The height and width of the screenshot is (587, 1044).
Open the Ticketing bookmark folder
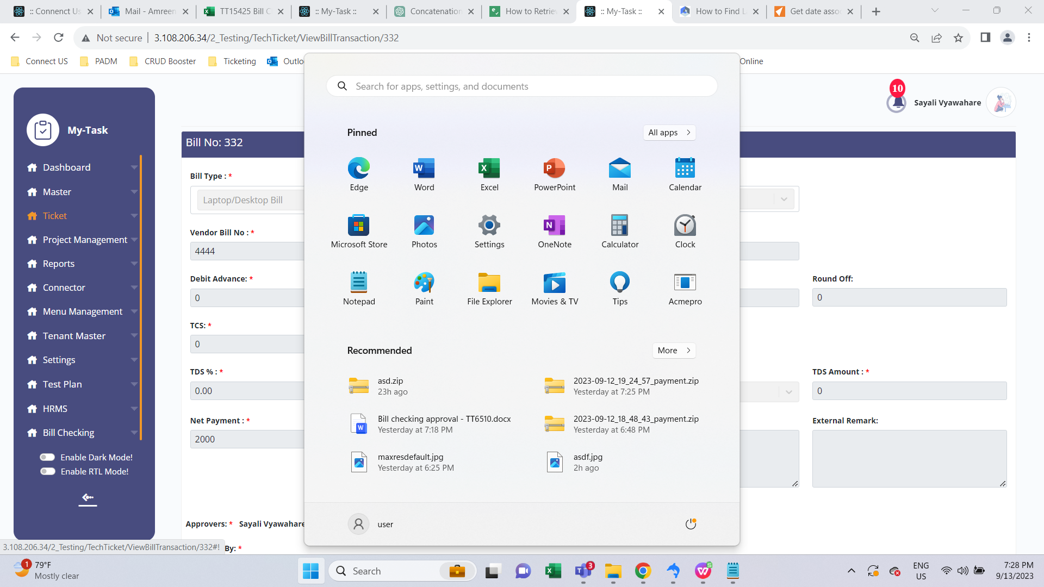tap(232, 61)
